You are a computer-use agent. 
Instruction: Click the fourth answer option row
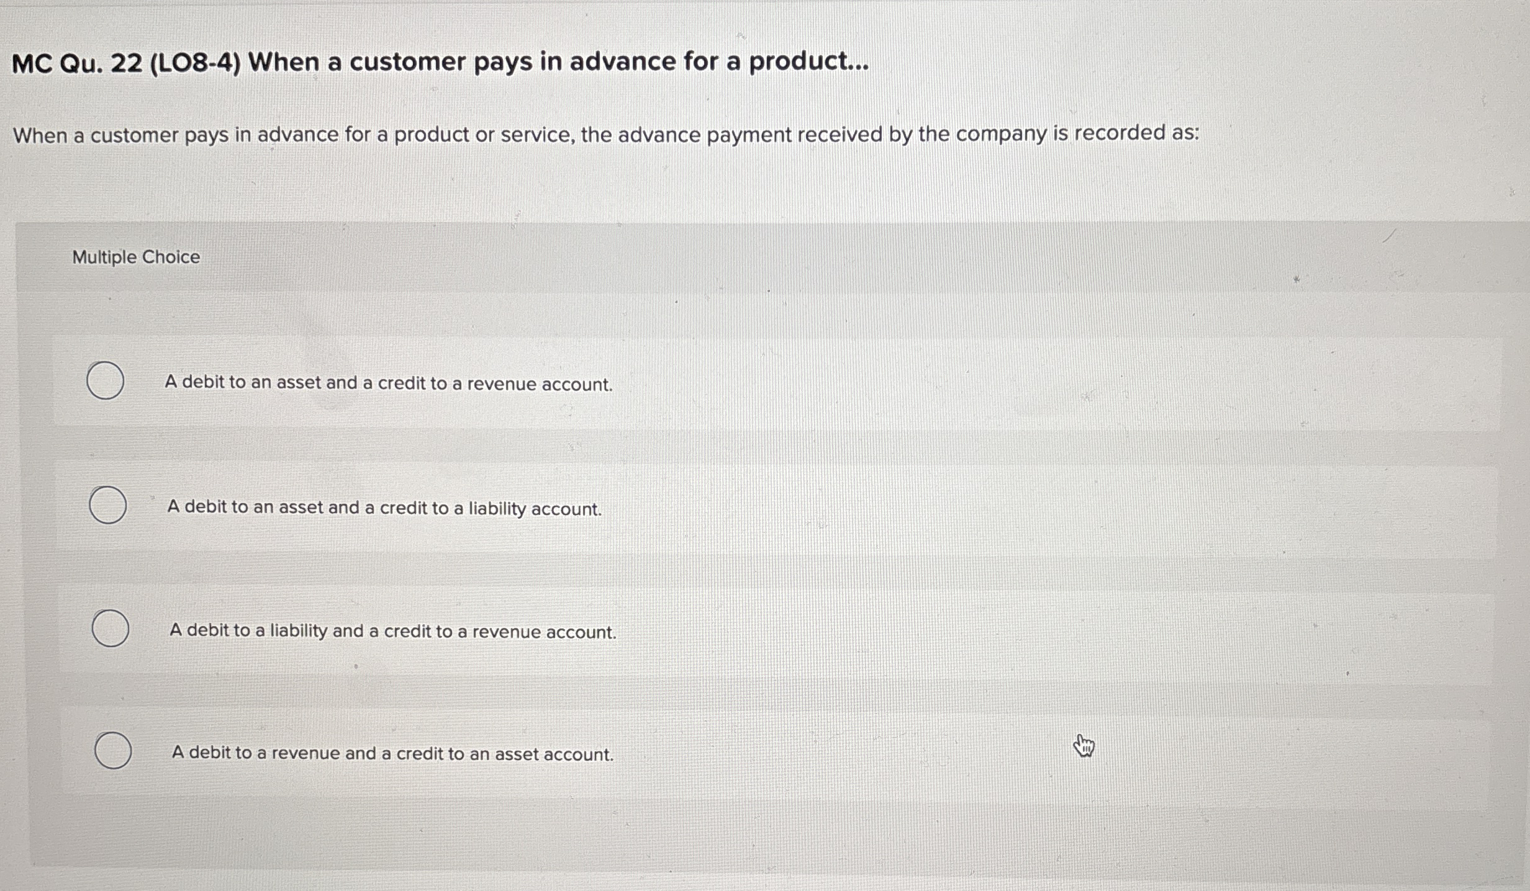point(391,753)
